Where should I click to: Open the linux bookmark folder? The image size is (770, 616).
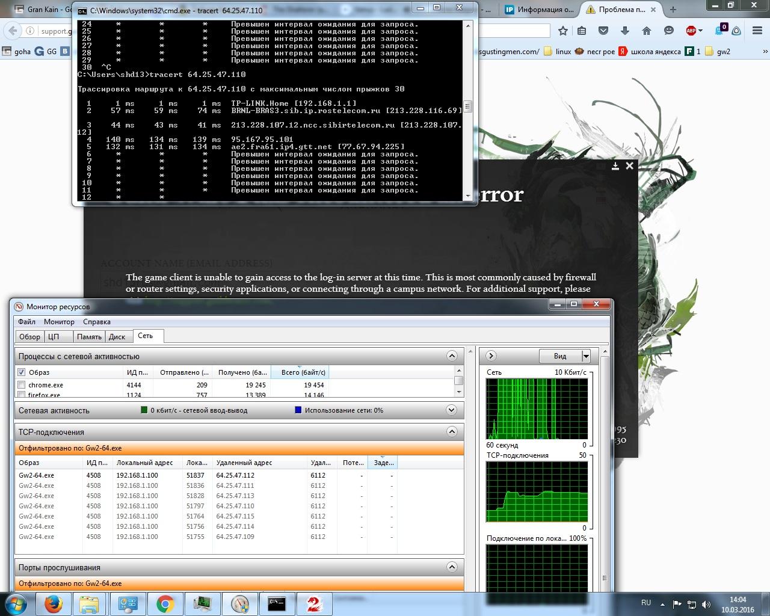pyautogui.click(x=557, y=52)
